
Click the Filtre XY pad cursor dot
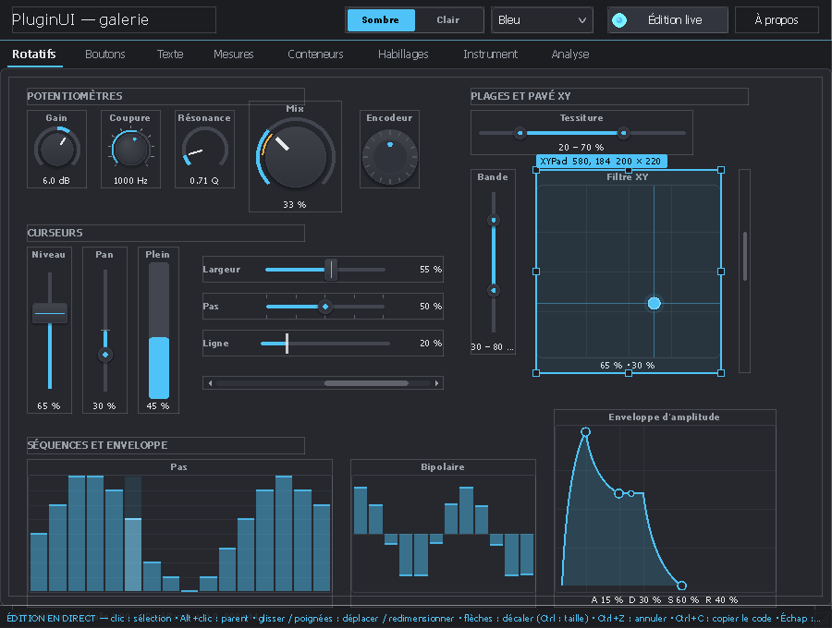(655, 303)
